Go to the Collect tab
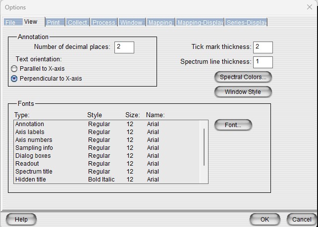Screen dimensions: 318x227 [77, 23]
